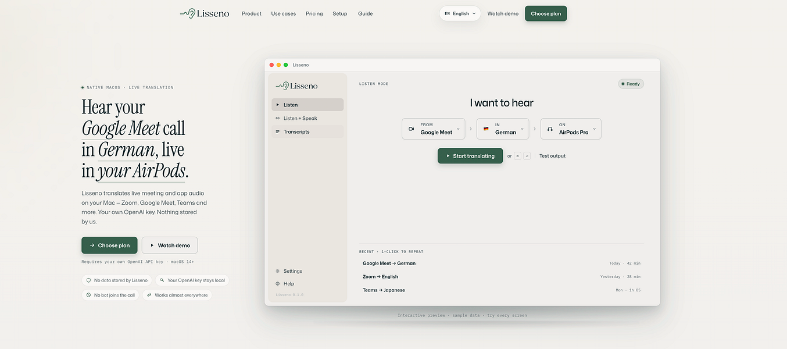Click the German flag icon
Screen dimensions: 787x349
click(486, 129)
